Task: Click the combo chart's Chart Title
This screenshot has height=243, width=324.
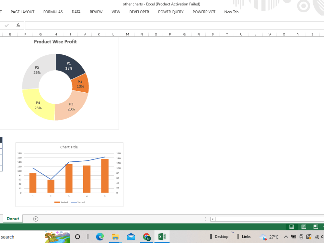Action: coord(69,147)
